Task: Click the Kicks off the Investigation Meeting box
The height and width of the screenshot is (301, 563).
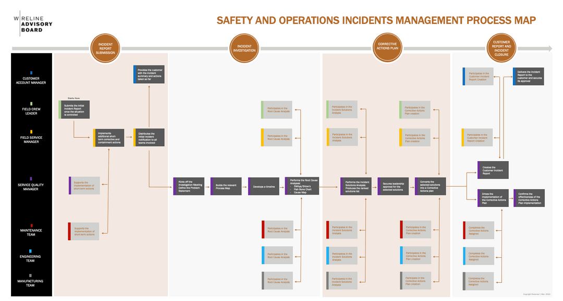Action: (x=188, y=186)
